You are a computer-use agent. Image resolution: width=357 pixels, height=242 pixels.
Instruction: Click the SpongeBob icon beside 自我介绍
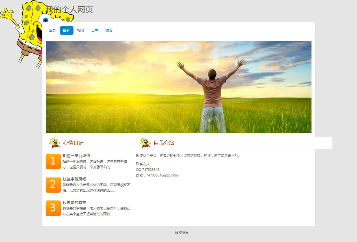145,143
